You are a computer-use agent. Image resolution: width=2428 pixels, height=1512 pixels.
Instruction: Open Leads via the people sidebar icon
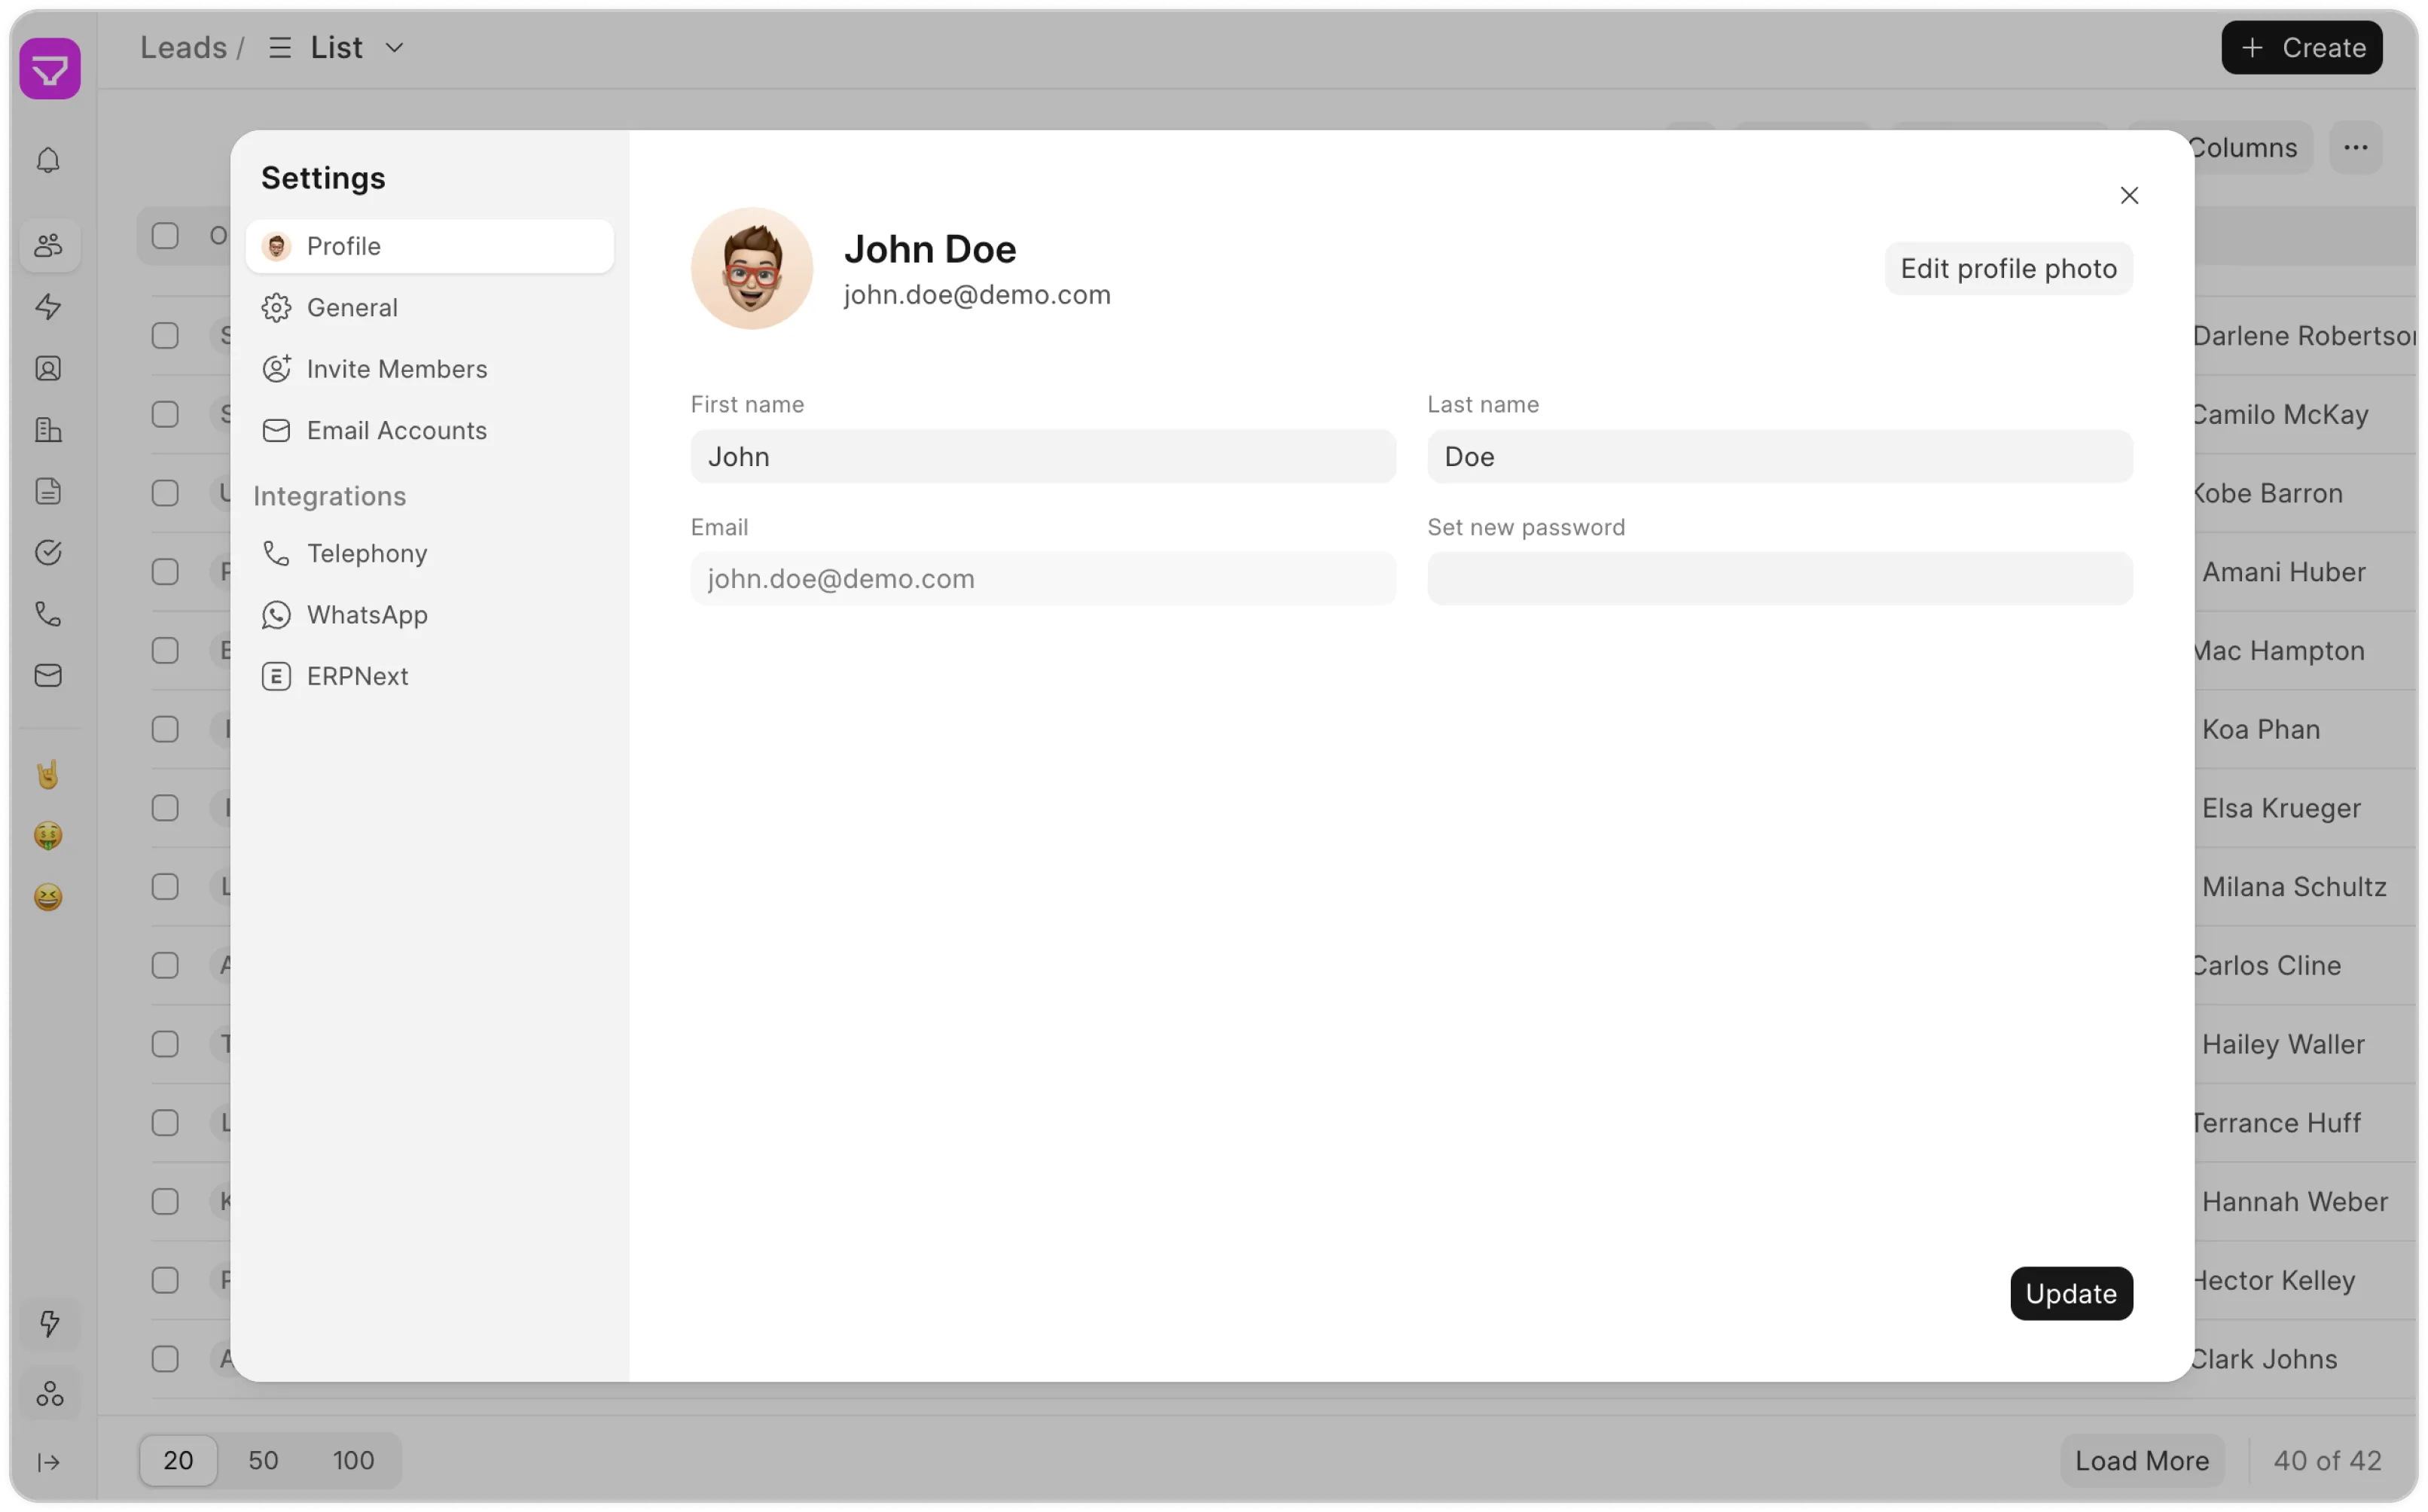48,245
